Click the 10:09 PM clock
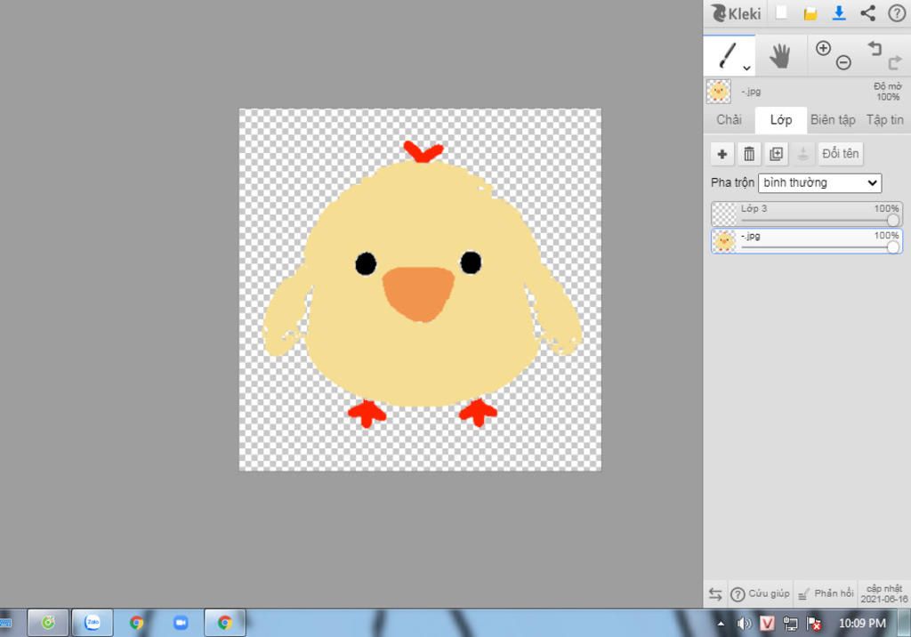This screenshot has height=637, width=911. pos(862,624)
